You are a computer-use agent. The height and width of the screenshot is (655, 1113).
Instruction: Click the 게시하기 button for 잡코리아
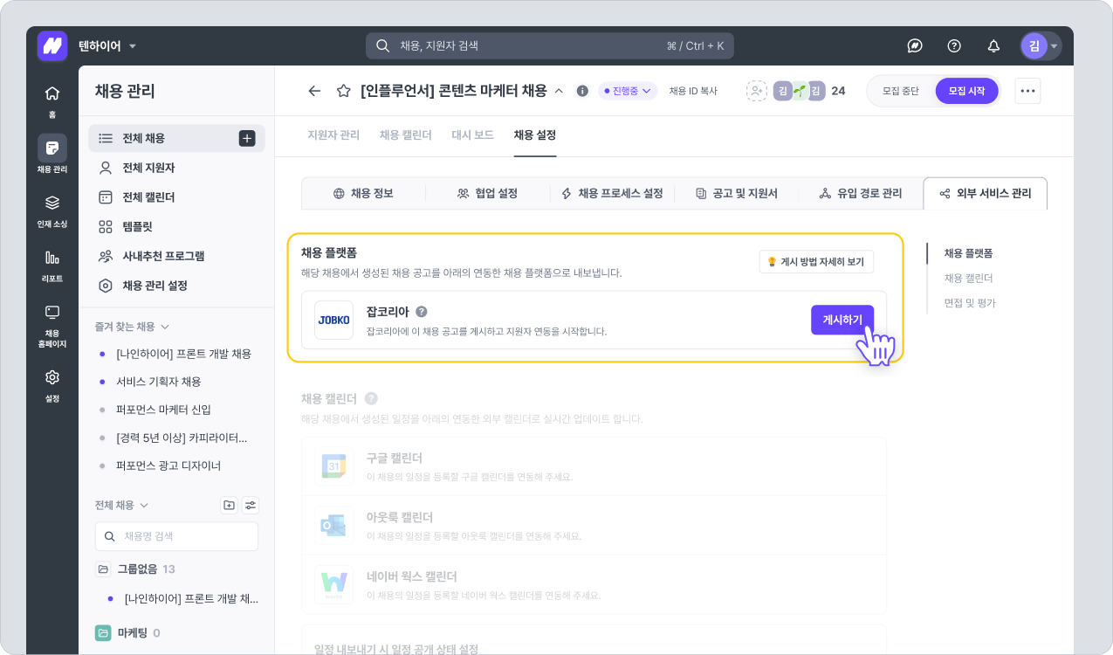(842, 320)
